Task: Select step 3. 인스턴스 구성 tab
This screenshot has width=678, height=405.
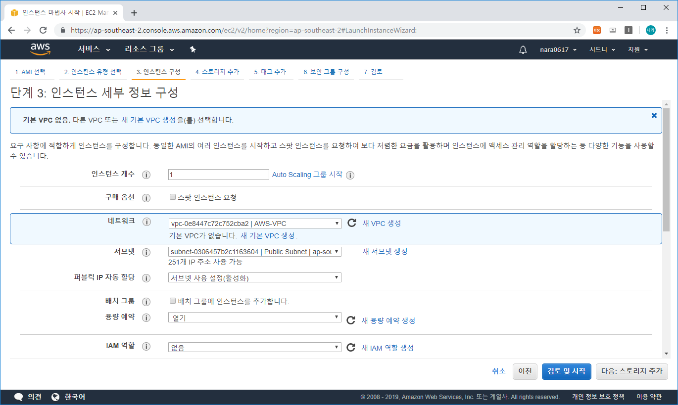Action: click(158, 72)
